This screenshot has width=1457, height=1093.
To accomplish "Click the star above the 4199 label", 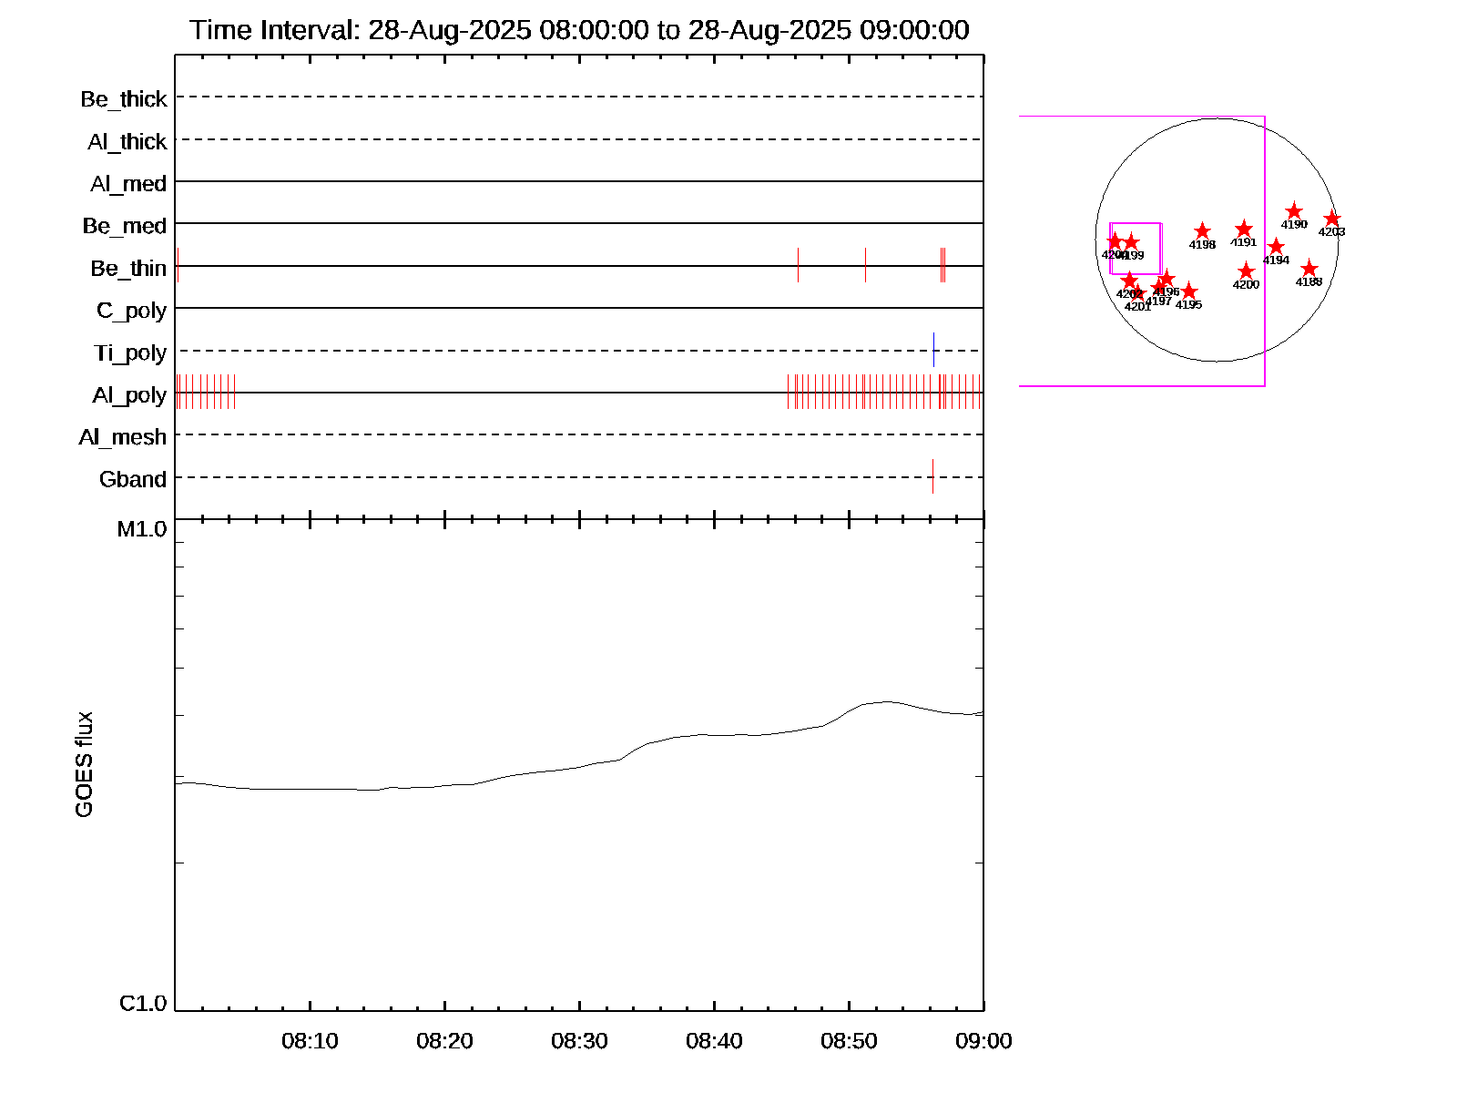I will [1131, 242].
